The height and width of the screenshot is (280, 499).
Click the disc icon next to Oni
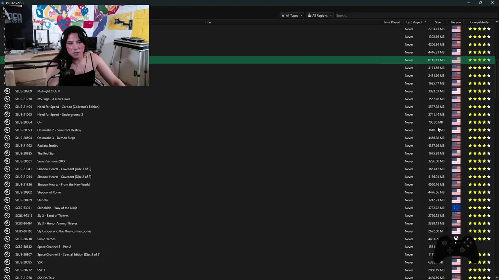point(7,122)
